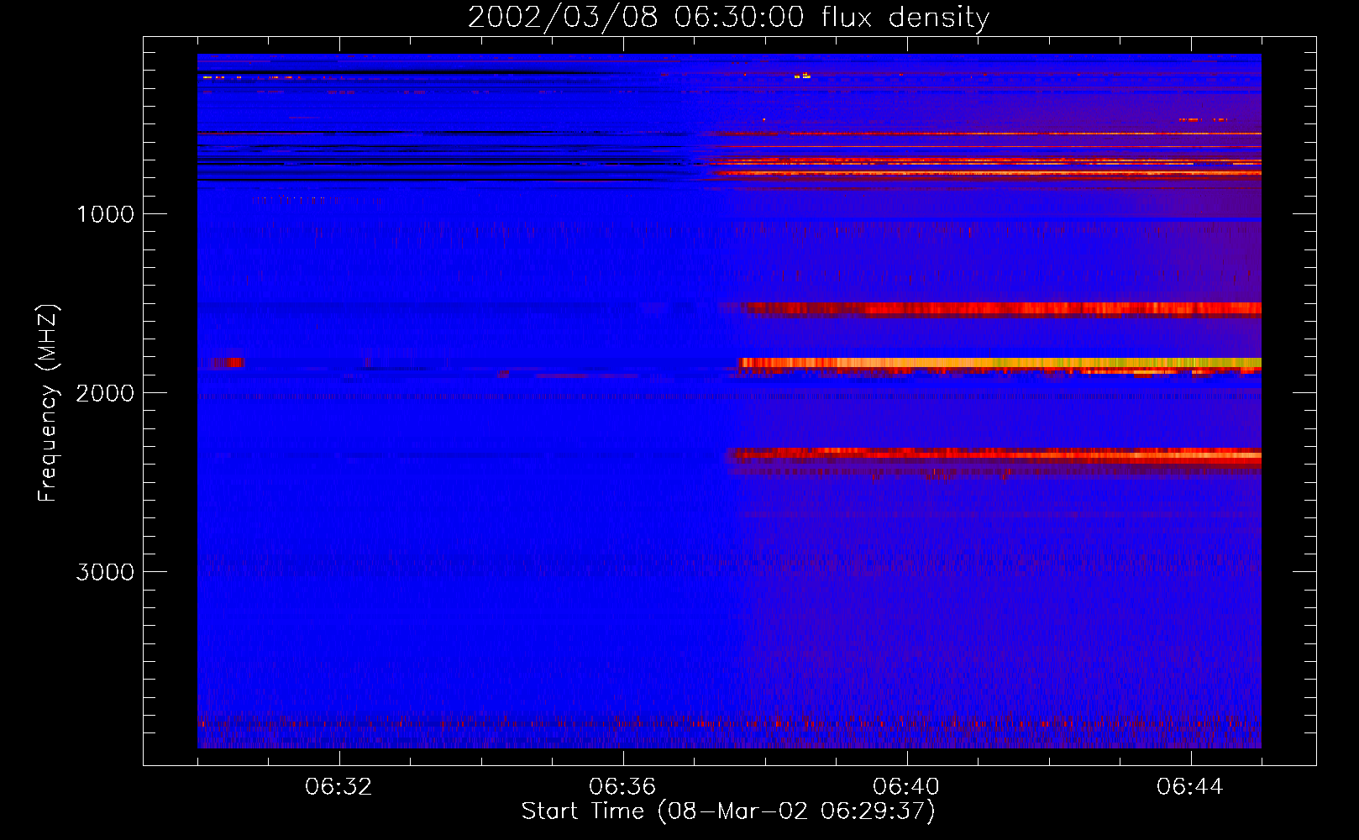
Task: Select the 2000 frequency tick label
Action: tap(105, 393)
